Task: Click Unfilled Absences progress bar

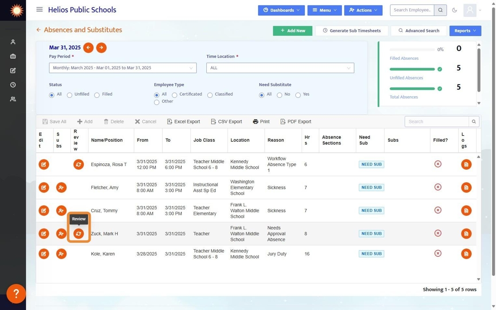Action: [x=412, y=69]
